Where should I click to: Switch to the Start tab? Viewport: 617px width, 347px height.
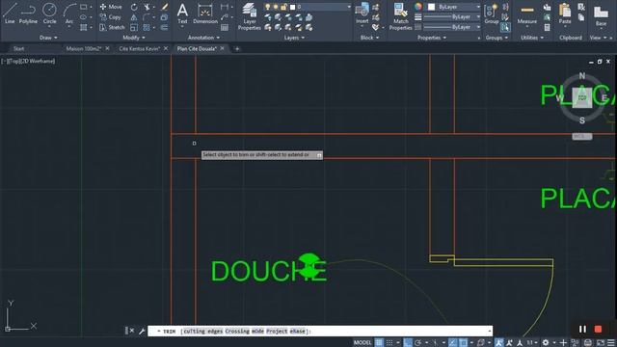(x=19, y=49)
